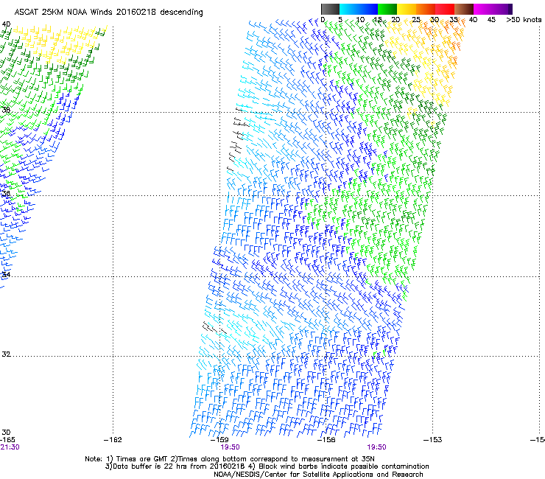This screenshot has height=479, width=545.
Task: Click the latitude label '32'
Action: (x=6, y=354)
